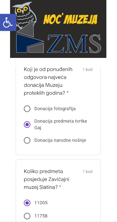Click the yellow NOĆ MUZEJA title
Viewport: 117px width, 222px height.
pyautogui.click(x=70, y=19)
